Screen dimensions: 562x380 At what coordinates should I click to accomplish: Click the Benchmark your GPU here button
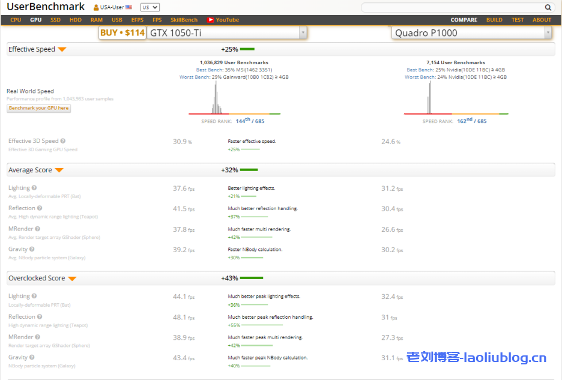point(39,109)
